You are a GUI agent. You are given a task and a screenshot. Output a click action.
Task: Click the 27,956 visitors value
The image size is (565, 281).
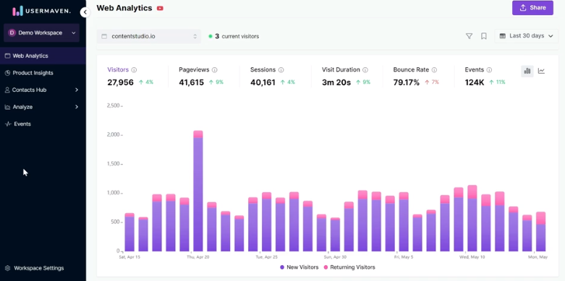point(120,82)
